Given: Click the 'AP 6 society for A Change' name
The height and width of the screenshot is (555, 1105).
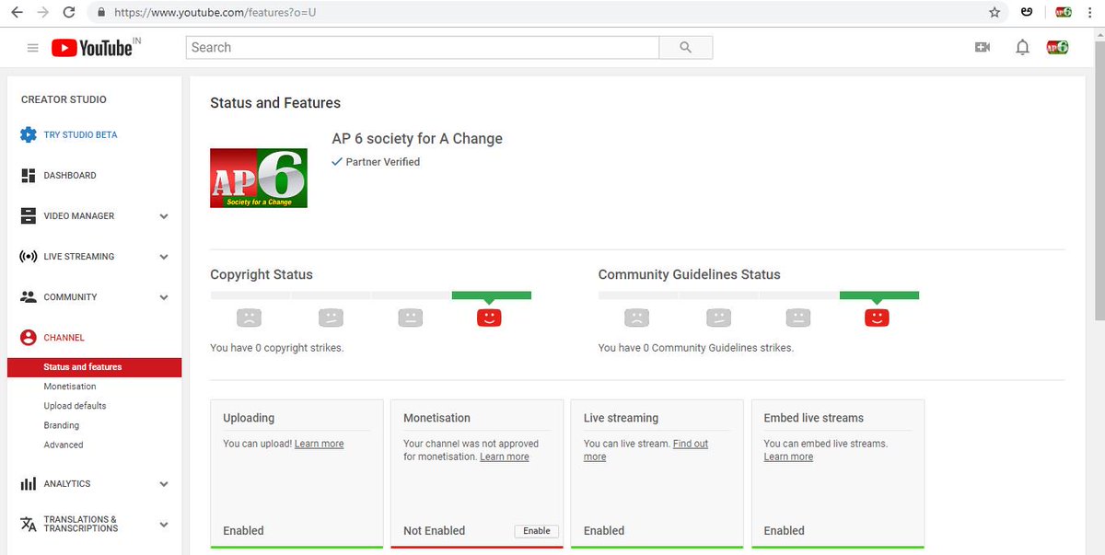Looking at the screenshot, I should pos(417,139).
